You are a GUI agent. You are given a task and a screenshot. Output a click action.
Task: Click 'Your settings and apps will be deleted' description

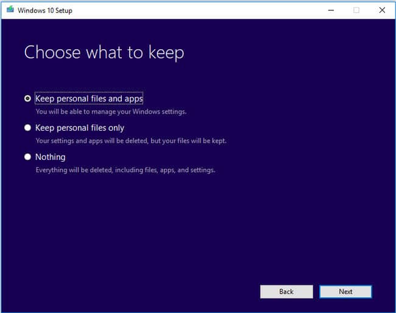pos(131,140)
